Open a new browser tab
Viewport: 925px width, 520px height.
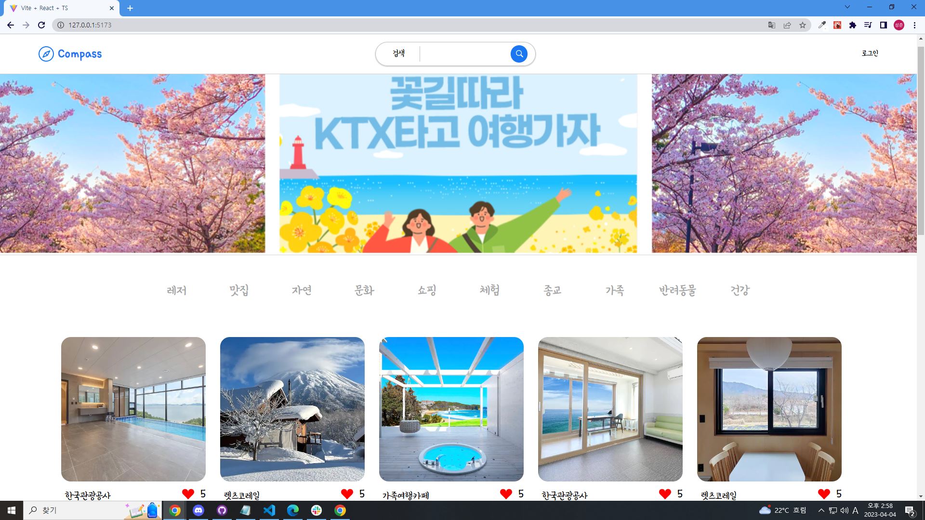tap(130, 8)
